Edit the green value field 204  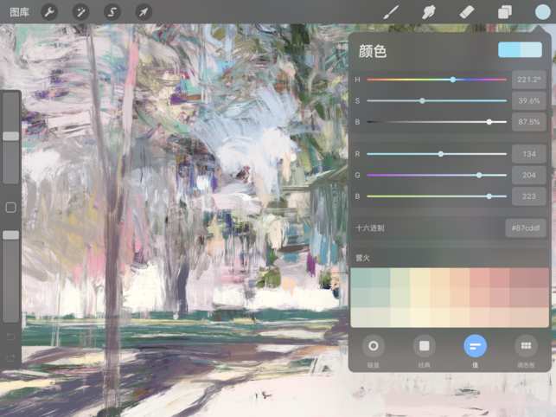(x=528, y=175)
